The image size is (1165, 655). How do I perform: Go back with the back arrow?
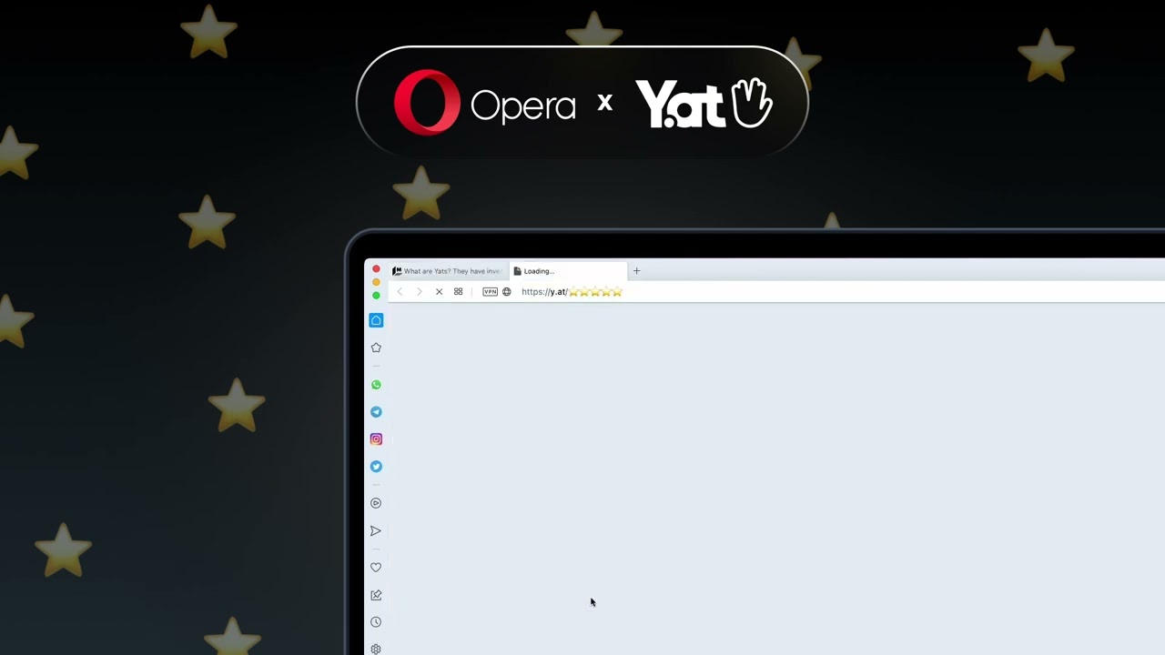(400, 292)
